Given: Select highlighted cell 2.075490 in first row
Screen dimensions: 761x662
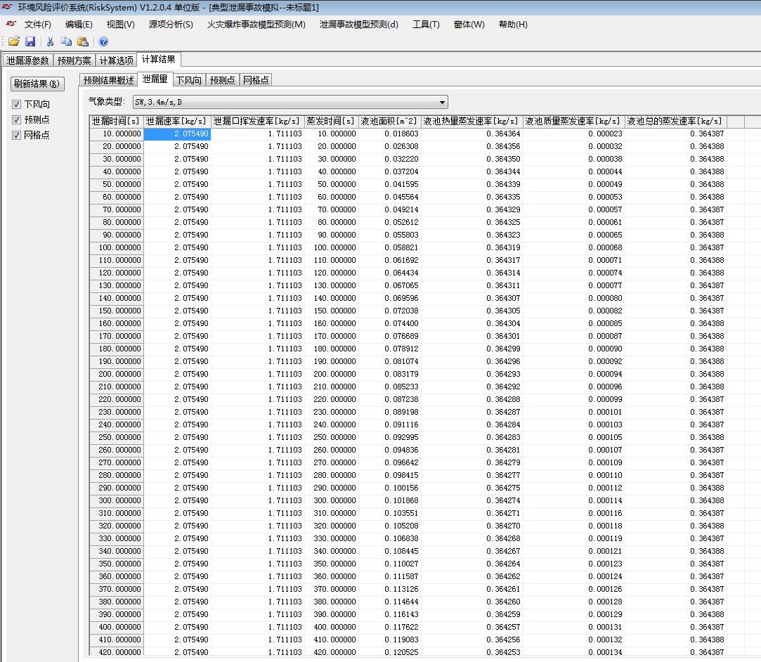Looking at the screenshot, I should point(177,134).
